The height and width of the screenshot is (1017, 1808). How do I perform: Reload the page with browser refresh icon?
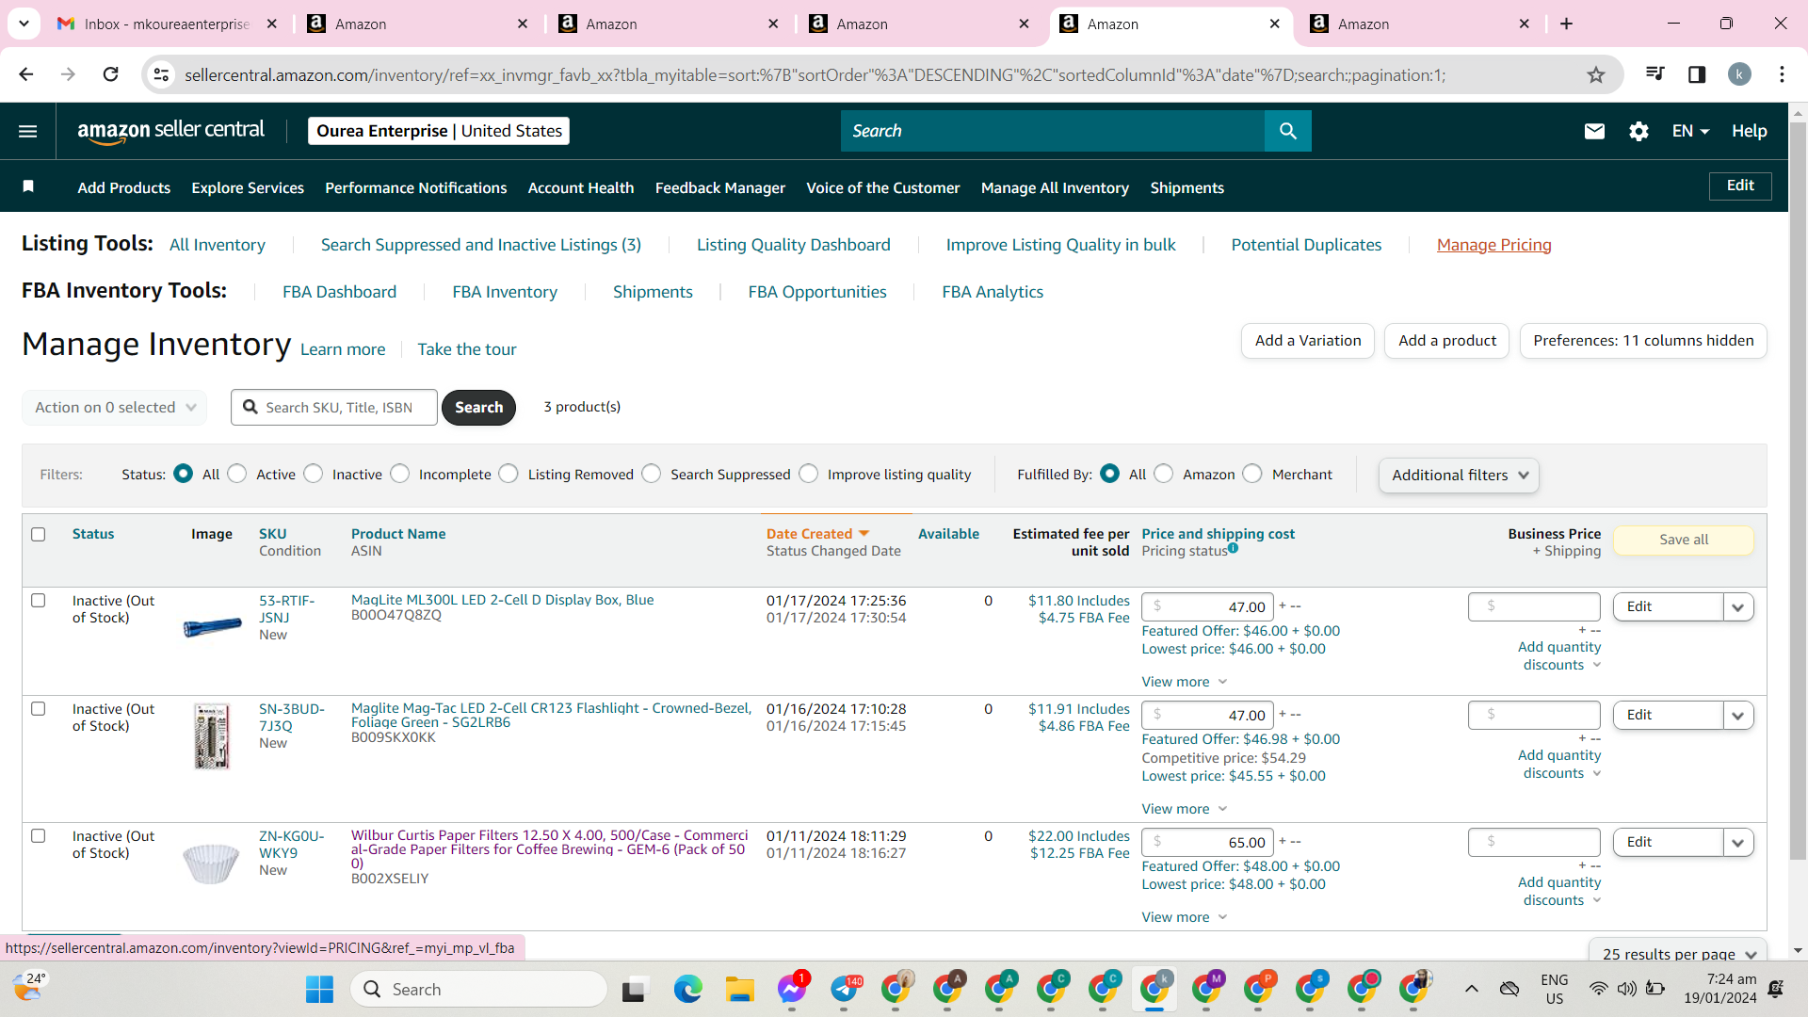(x=110, y=74)
